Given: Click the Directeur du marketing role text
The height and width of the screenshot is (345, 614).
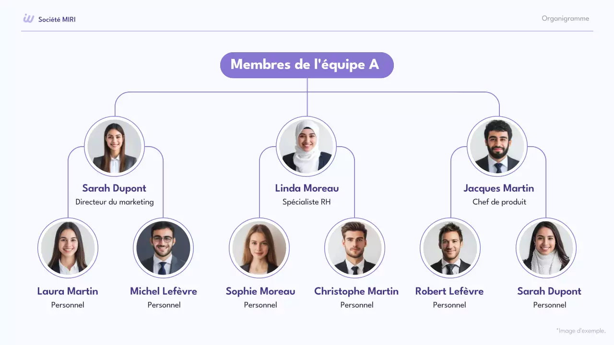Looking at the screenshot, I should point(115,202).
